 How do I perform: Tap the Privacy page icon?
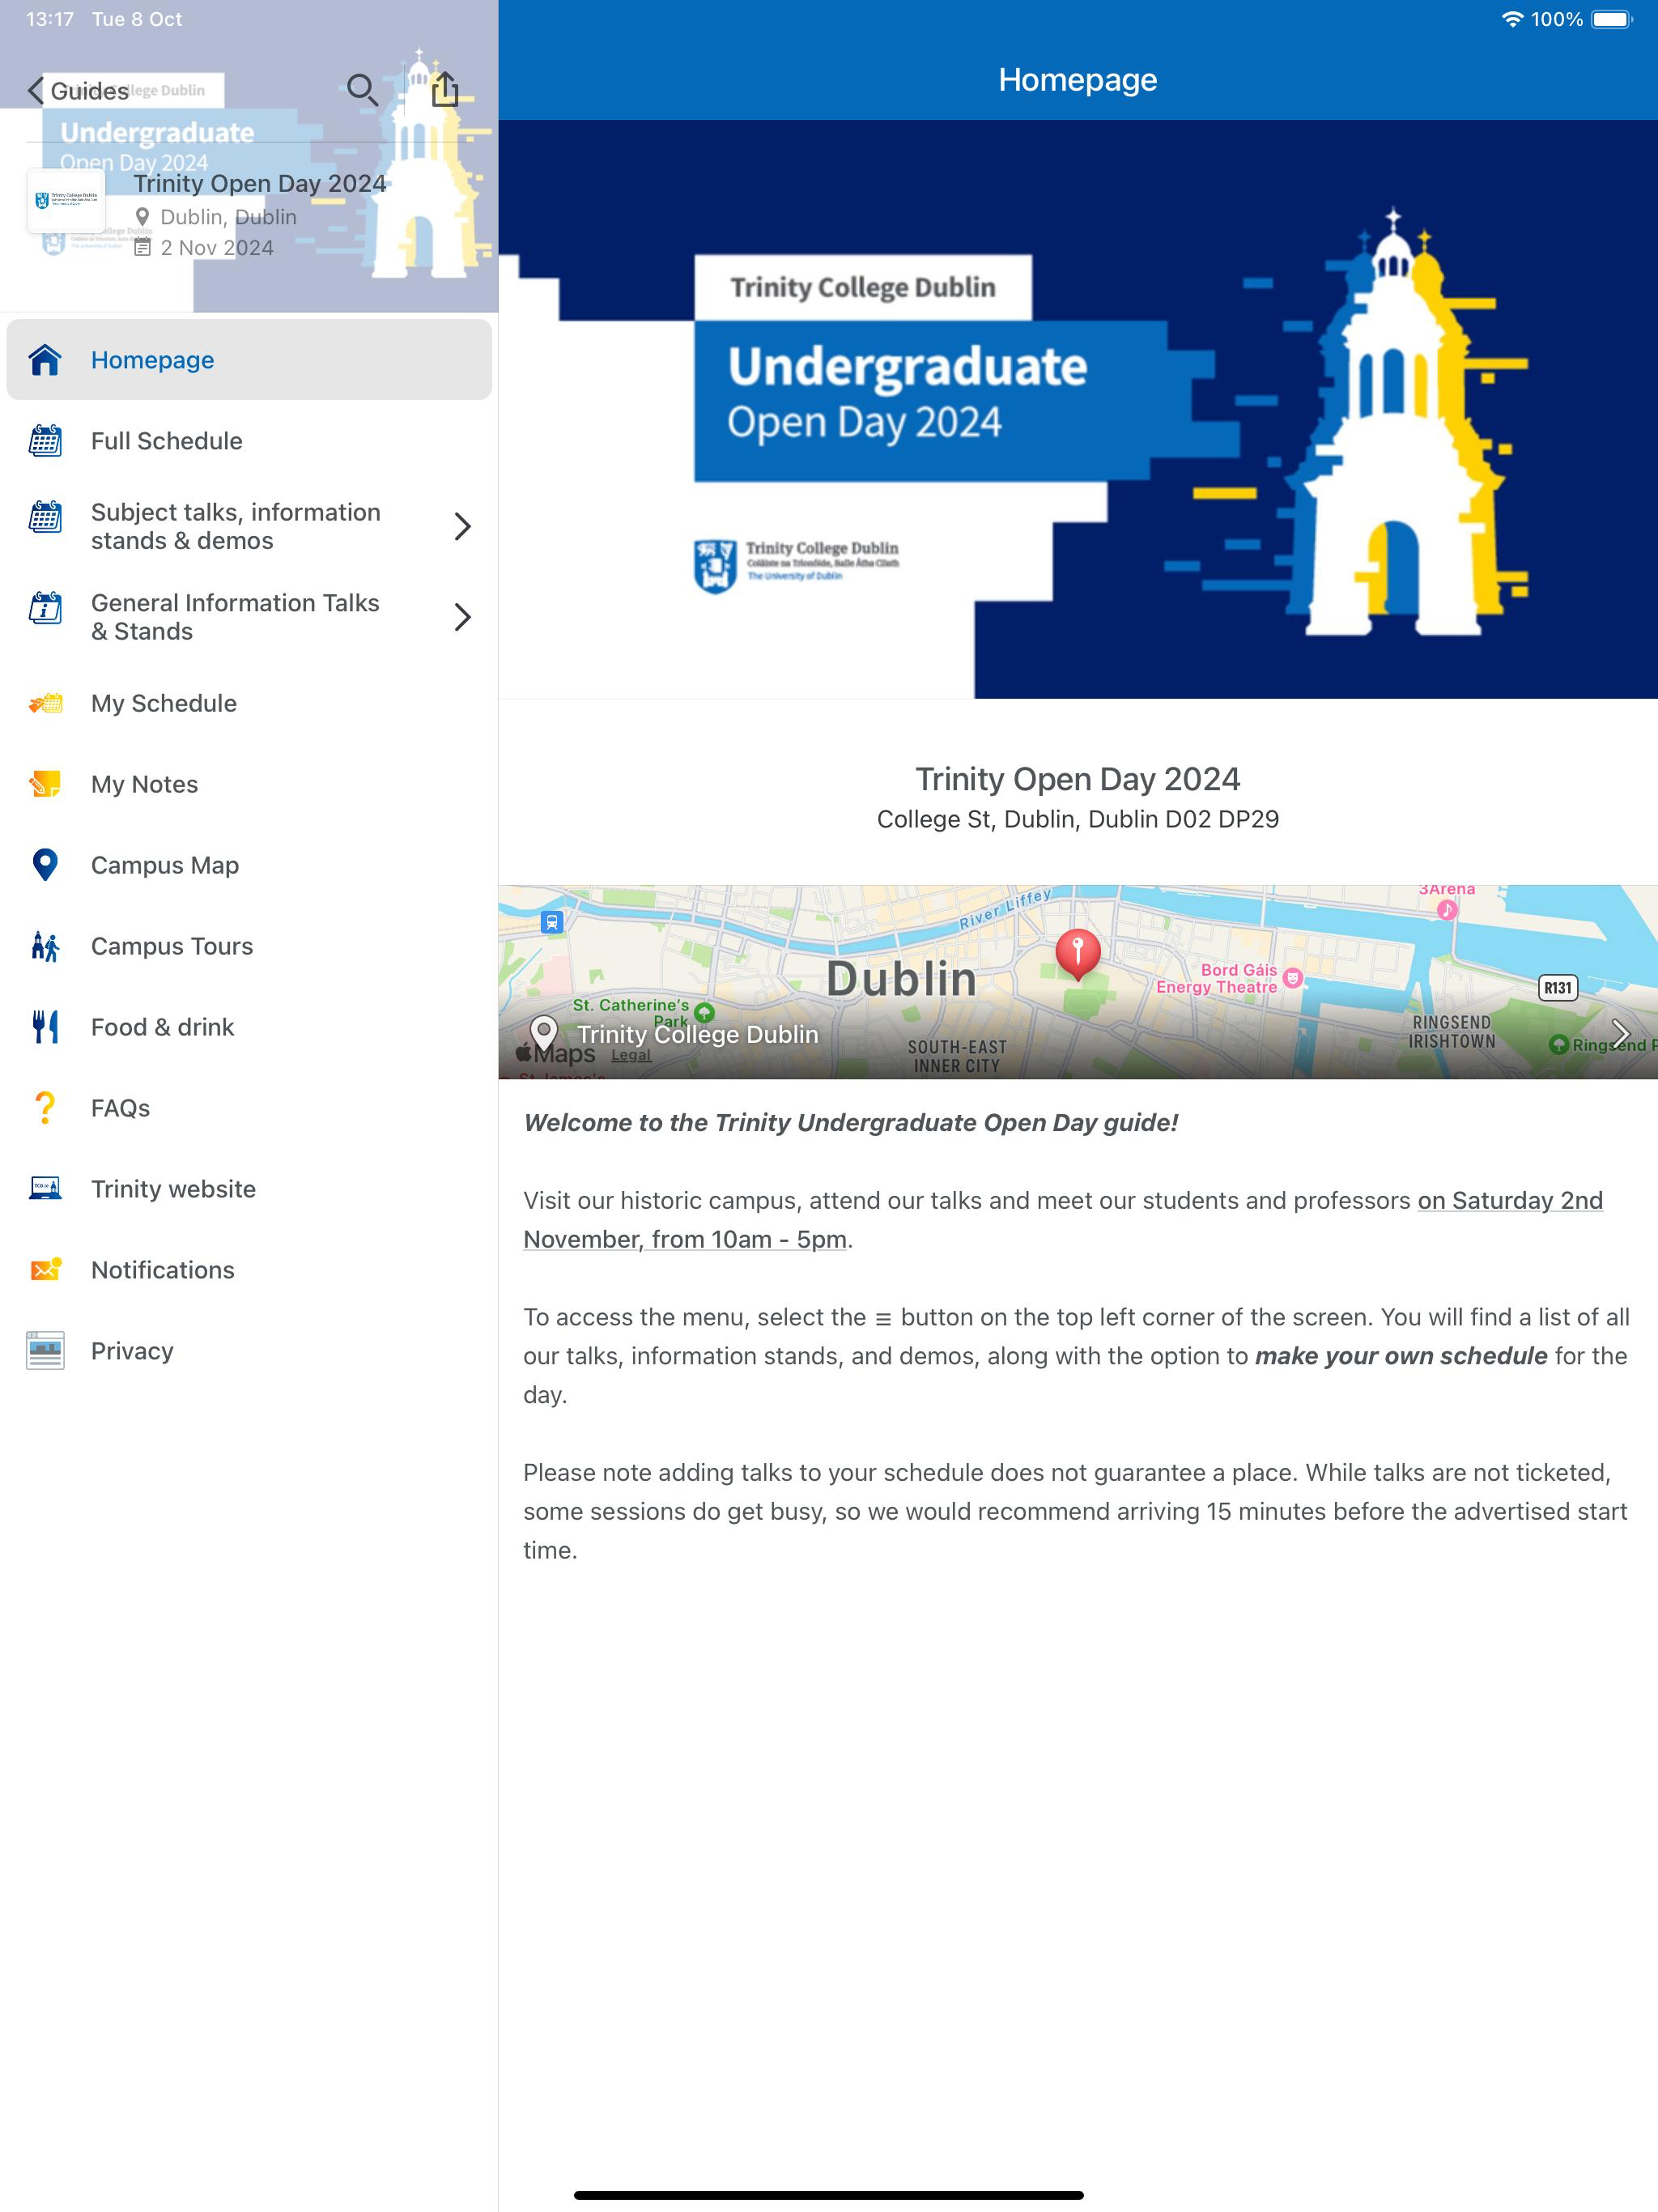click(x=45, y=1351)
